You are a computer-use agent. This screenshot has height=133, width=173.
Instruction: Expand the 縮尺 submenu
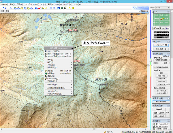click(x=50, y=62)
